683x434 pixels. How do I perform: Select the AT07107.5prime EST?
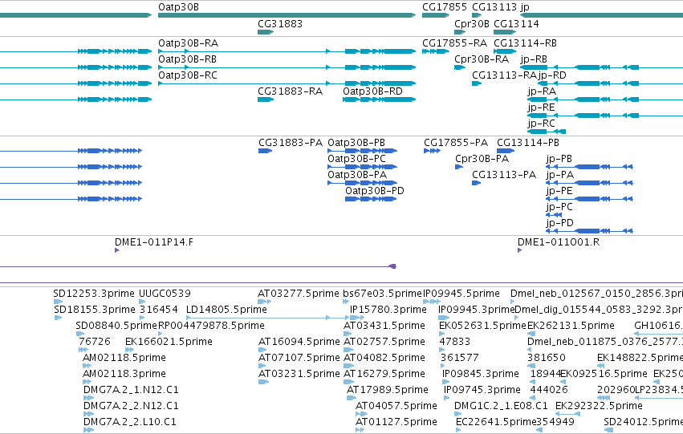263,366
